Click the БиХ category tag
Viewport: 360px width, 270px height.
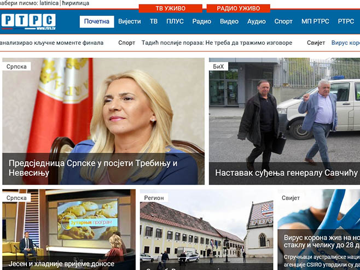218,67
